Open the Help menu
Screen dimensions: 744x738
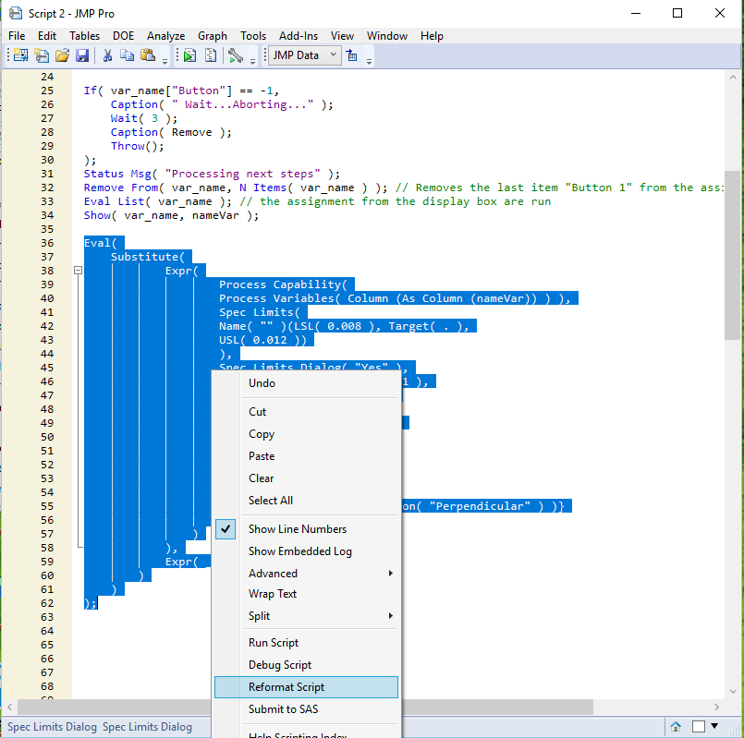[432, 36]
